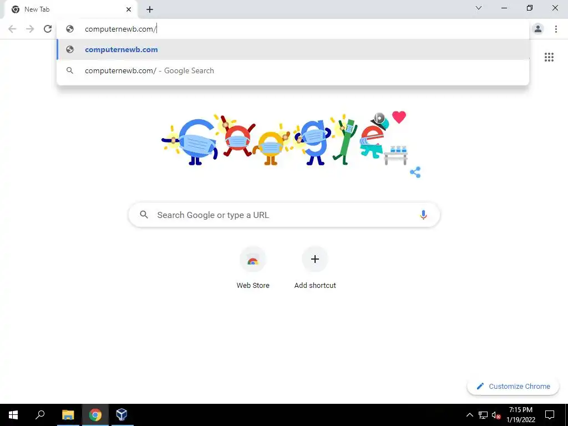The image size is (568, 426).
Task: Share the Google doodle via share icon
Action: [415, 172]
